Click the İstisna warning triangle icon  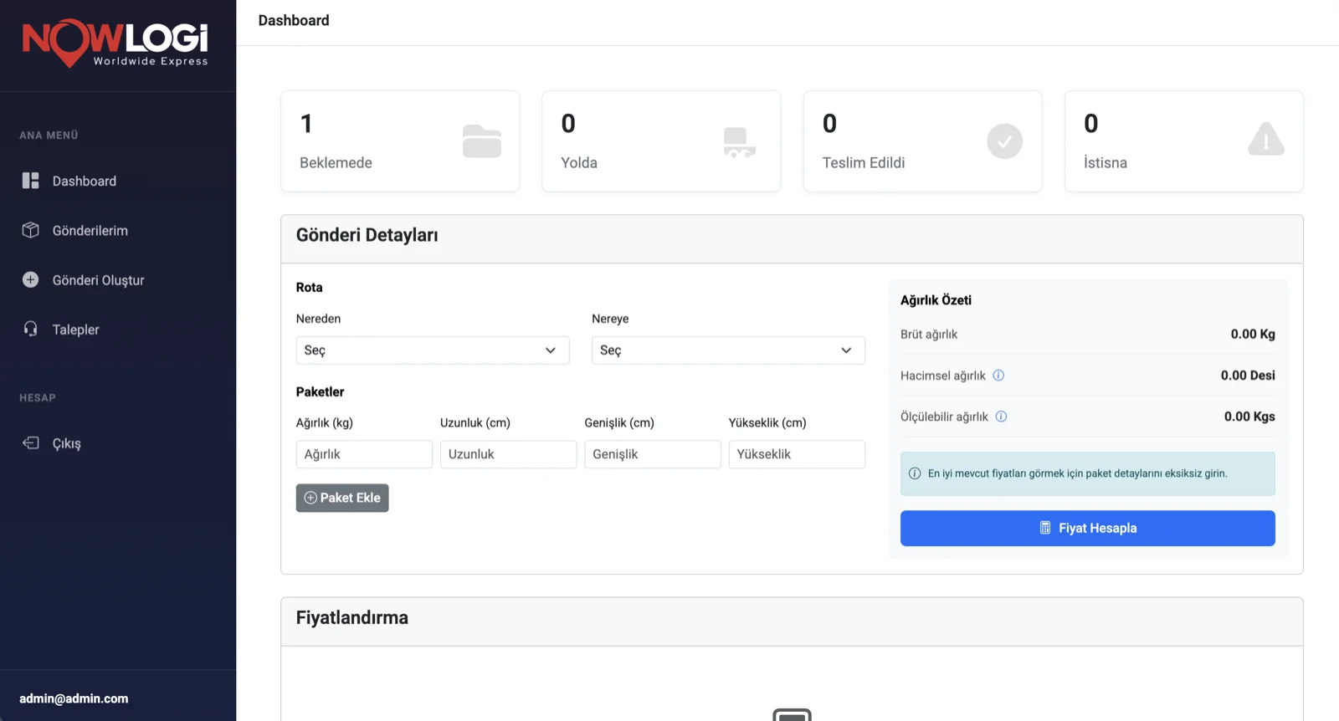click(1265, 140)
